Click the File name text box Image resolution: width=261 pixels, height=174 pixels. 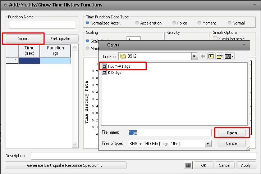[x=170, y=133]
